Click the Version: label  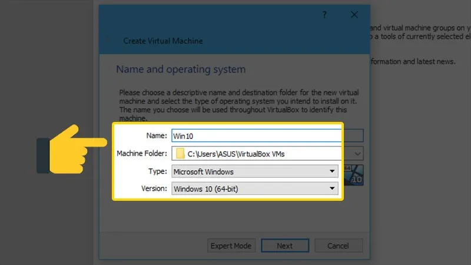pos(154,189)
